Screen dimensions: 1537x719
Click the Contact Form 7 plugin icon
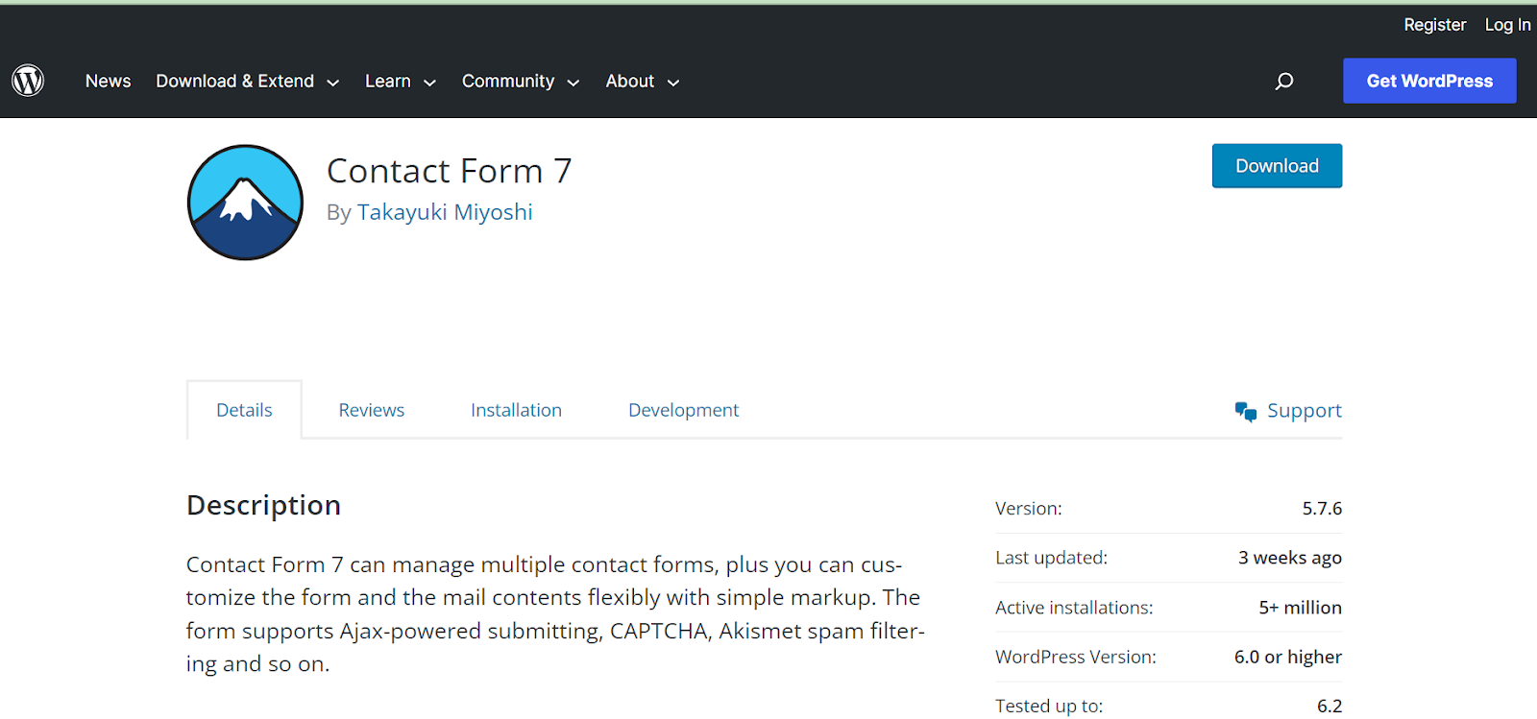pos(245,203)
